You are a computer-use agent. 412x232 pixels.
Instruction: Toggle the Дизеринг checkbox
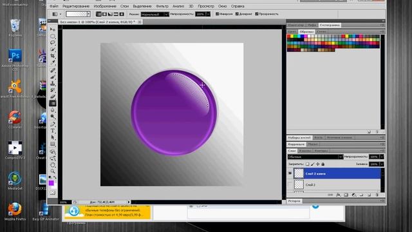(237, 14)
